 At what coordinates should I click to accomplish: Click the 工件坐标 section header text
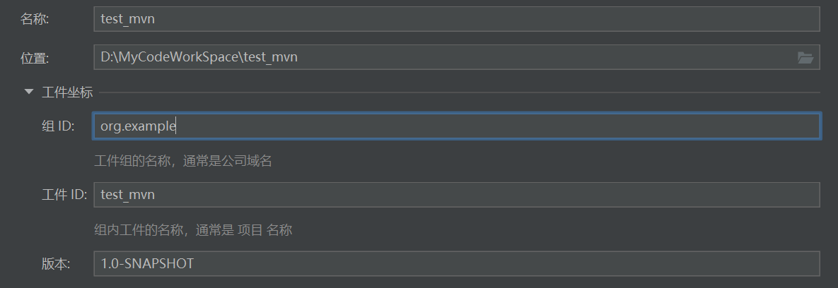(x=67, y=92)
